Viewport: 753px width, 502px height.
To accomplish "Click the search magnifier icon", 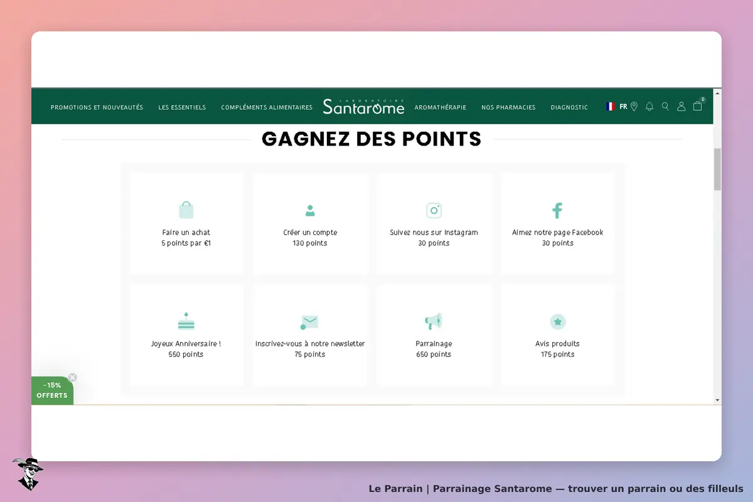I will 665,107.
